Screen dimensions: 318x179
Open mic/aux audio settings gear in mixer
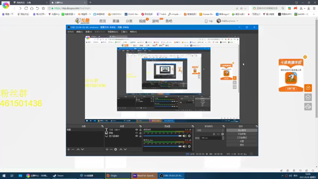(189, 146)
